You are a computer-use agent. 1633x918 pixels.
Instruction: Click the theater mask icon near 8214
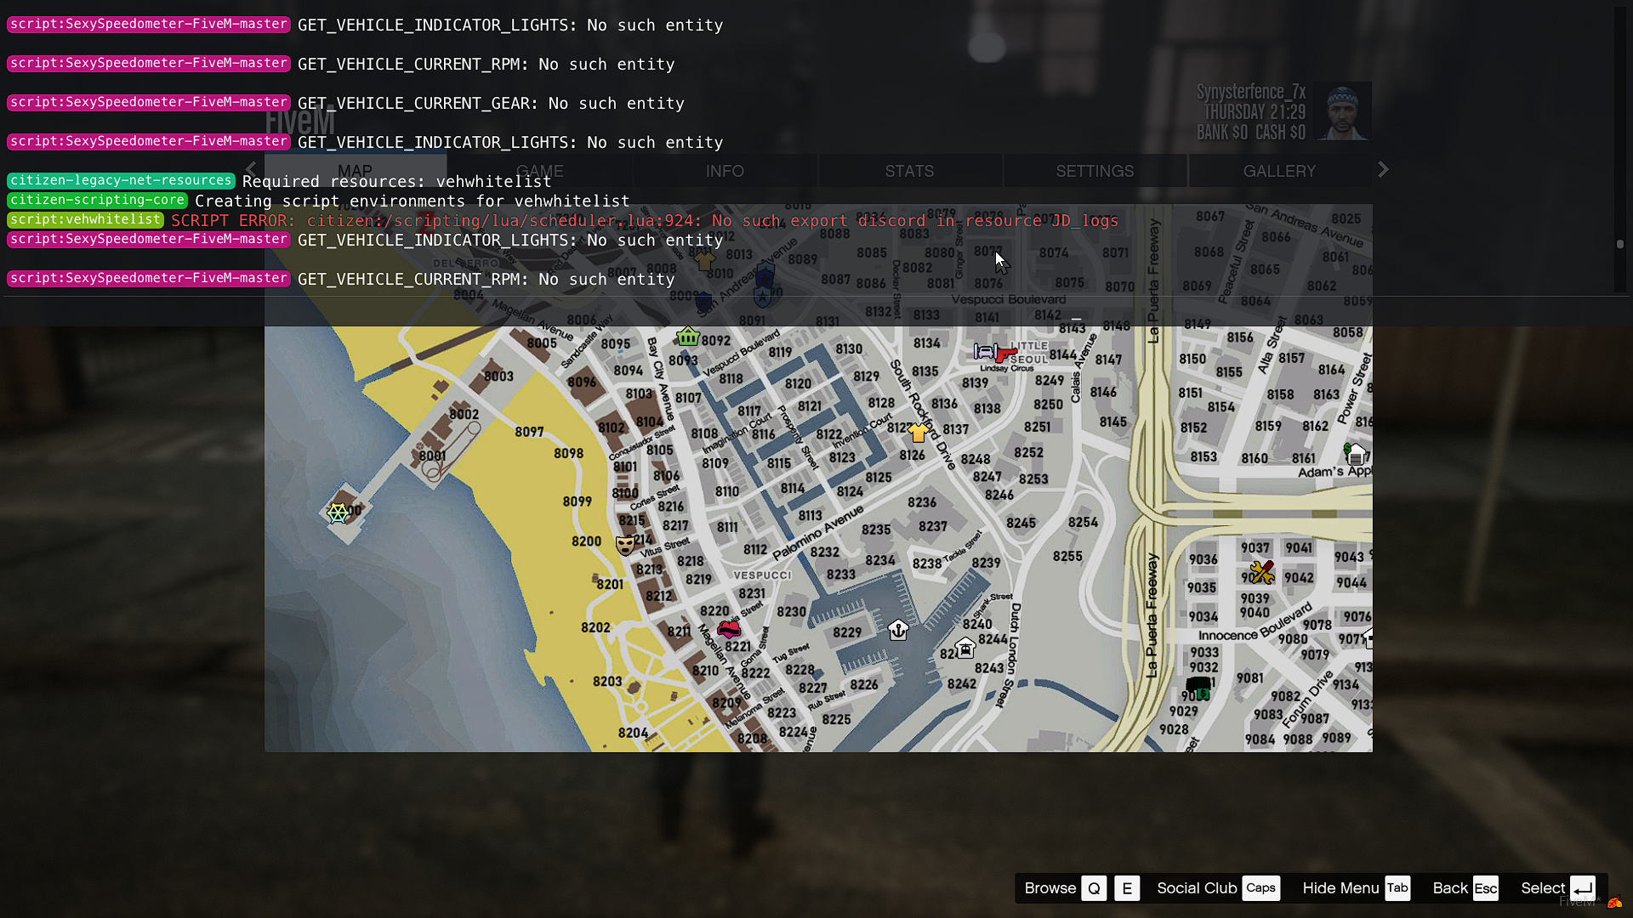click(x=625, y=547)
